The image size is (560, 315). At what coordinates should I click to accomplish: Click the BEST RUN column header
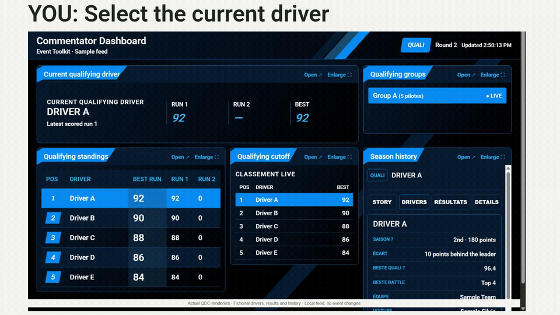147,179
